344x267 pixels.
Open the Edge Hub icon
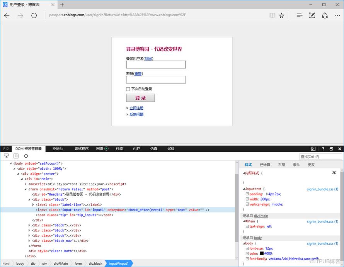(299, 15)
